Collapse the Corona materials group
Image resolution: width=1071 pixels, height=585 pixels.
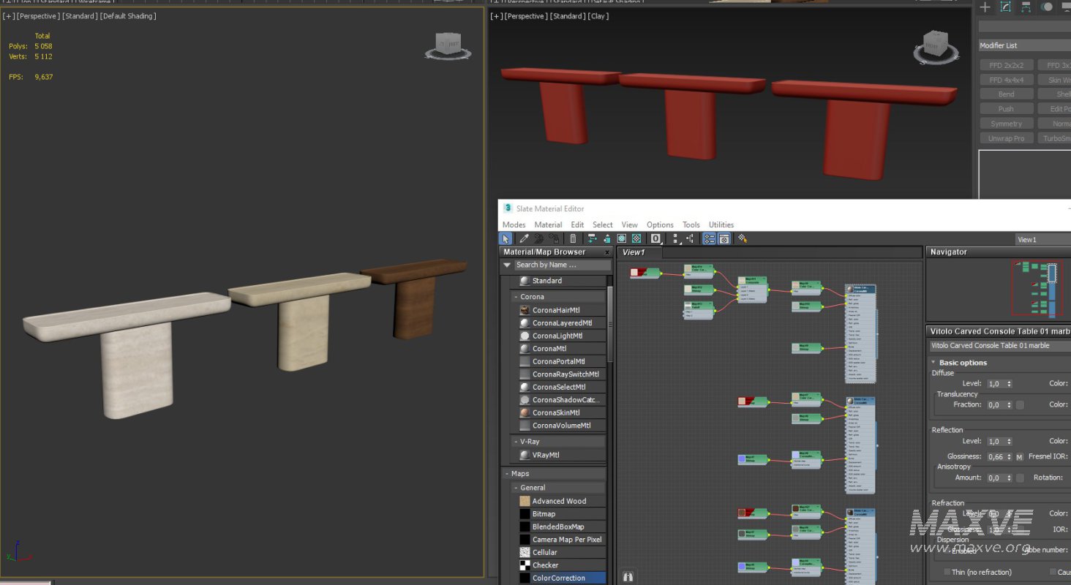pos(515,297)
